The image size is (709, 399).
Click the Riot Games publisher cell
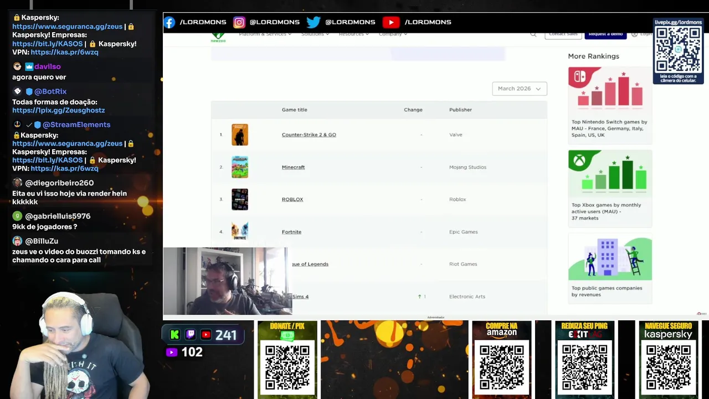tap(463, 264)
